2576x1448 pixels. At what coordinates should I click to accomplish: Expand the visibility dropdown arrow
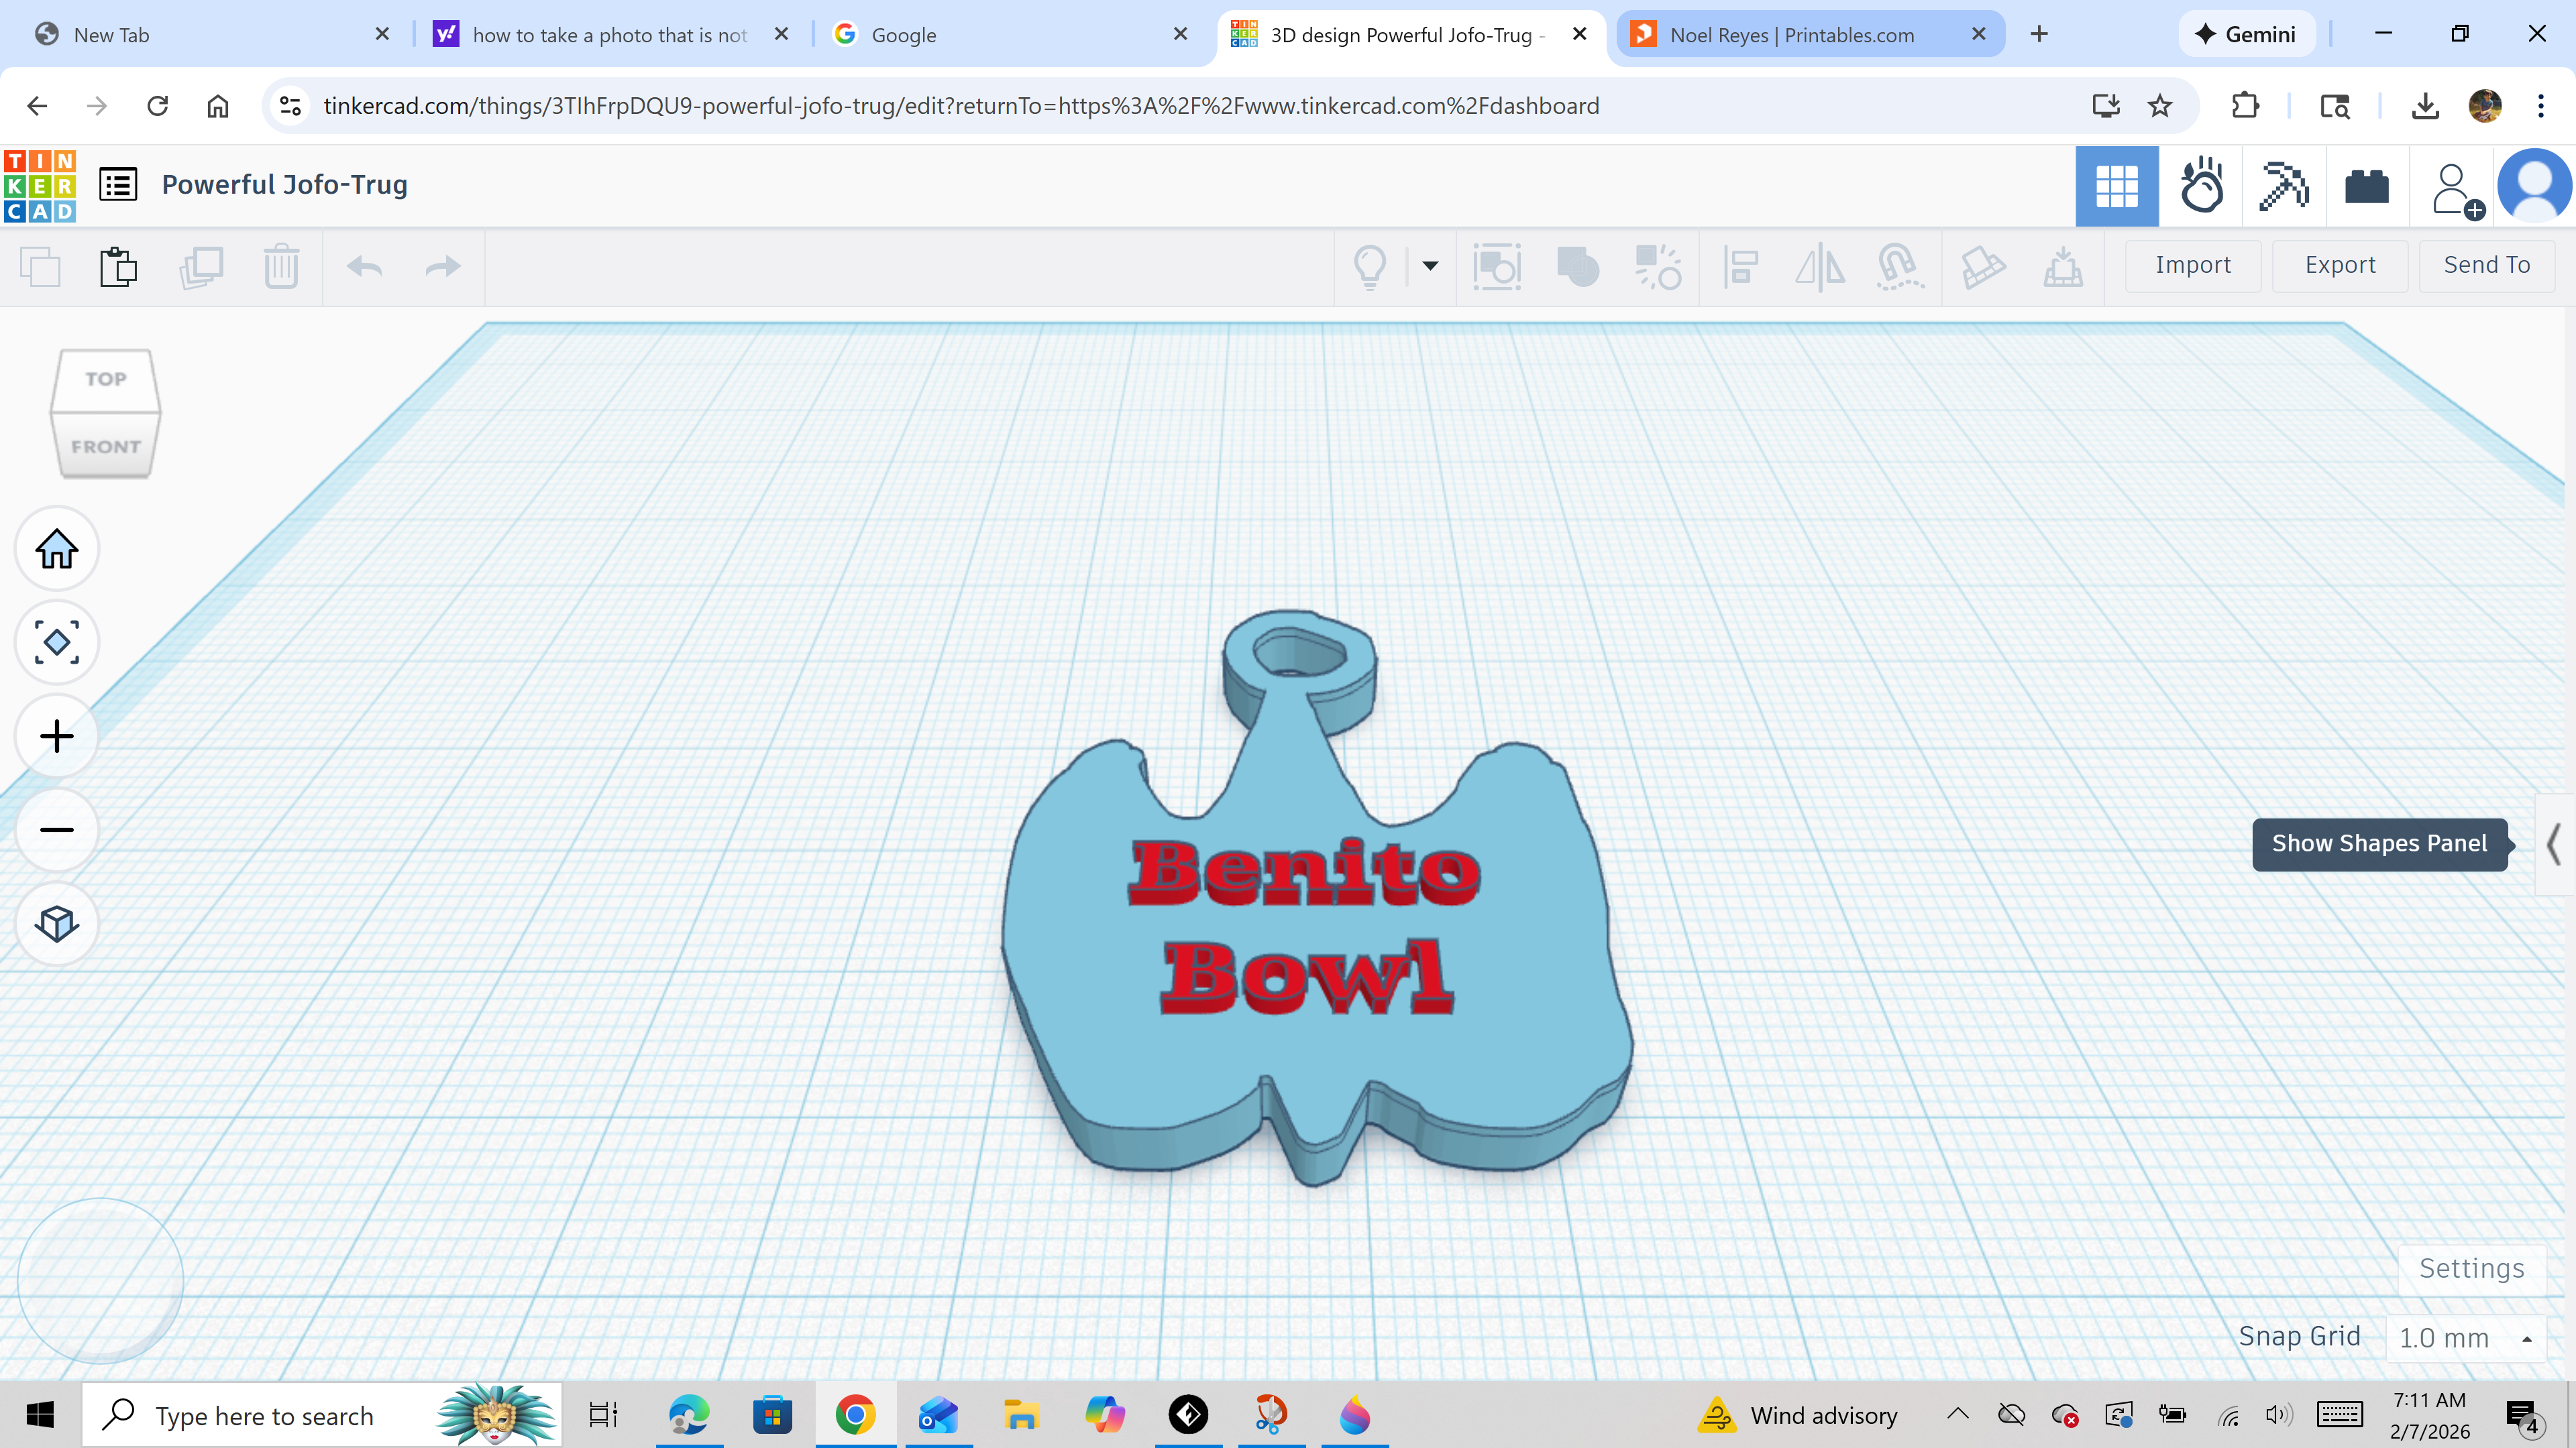point(1430,266)
